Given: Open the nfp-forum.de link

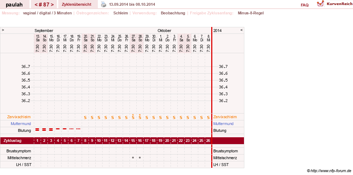Looking at the screenshot, I should (x=329, y=171).
